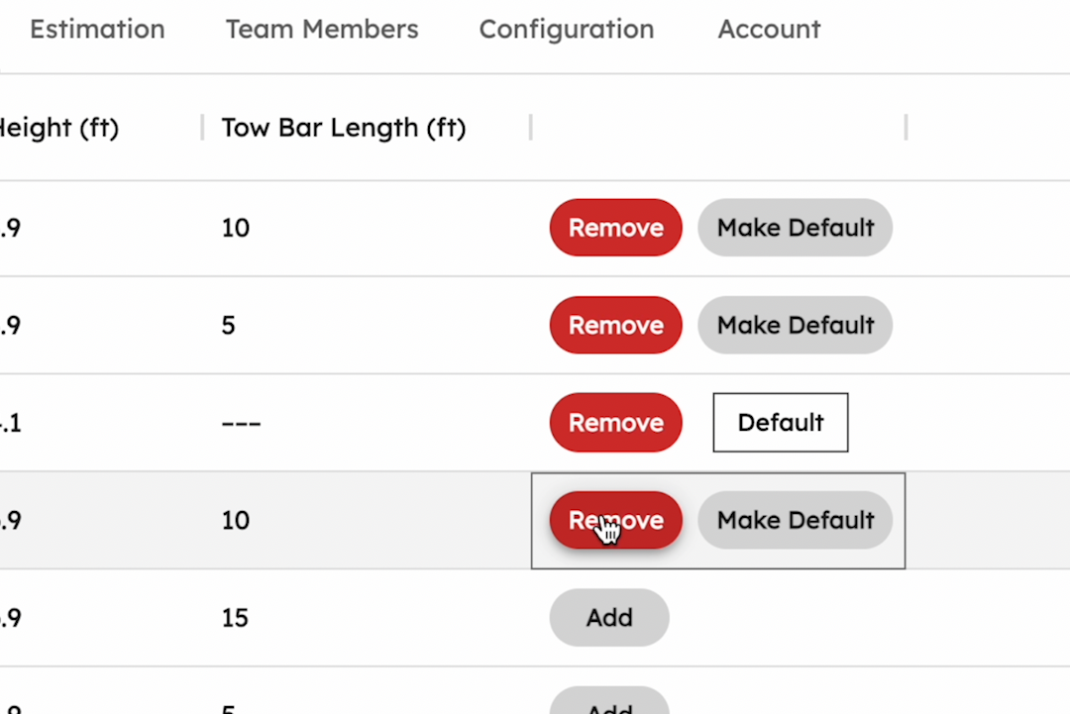Image resolution: width=1070 pixels, height=714 pixels.
Task: Open the Estimation tab
Action: (x=97, y=30)
